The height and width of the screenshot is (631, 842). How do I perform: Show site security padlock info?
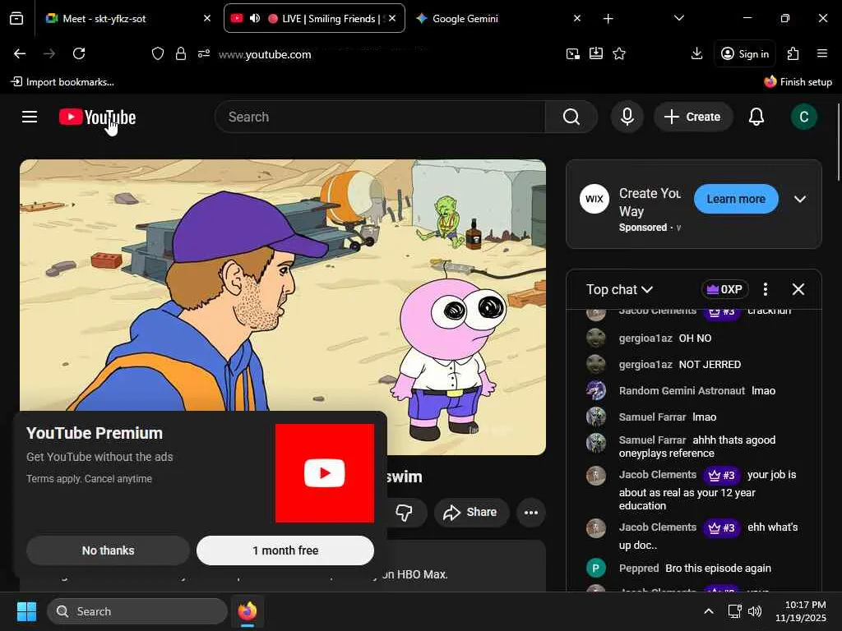point(181,53)
